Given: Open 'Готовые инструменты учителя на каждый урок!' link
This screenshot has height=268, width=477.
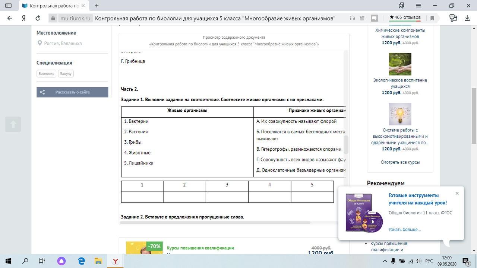Looking at the screenshot, I should coord(418,199).
